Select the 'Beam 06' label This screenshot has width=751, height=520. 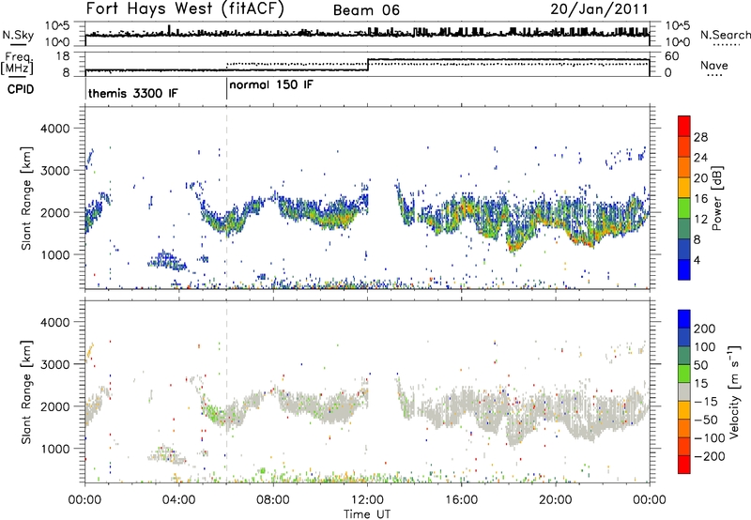tap(366, 10)
